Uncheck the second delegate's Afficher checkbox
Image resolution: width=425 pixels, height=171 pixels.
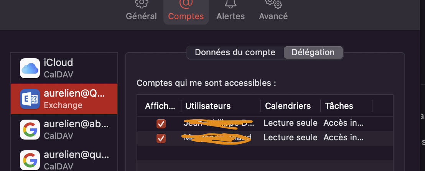click(x=161, y=138)
